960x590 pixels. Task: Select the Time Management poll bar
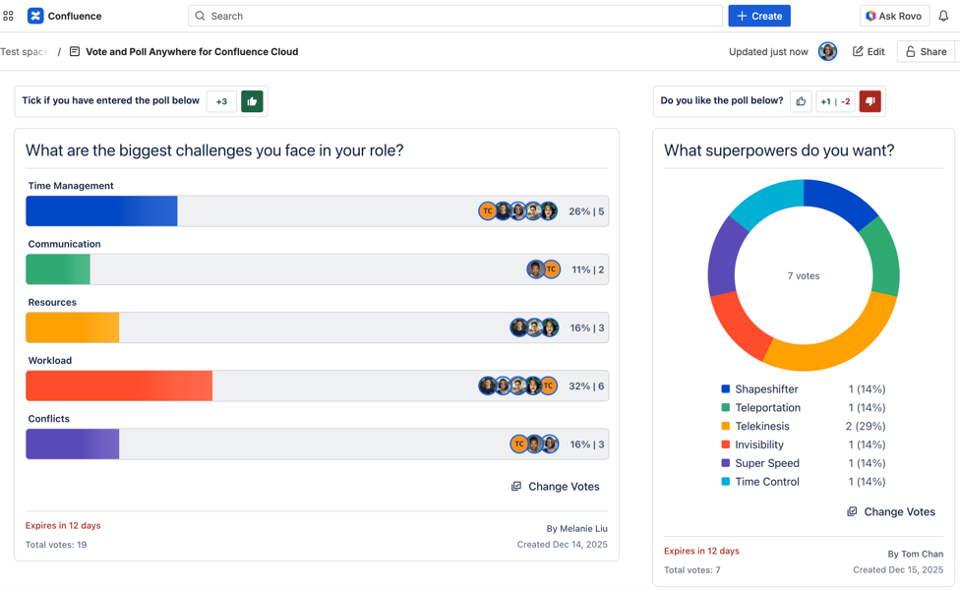coord(317,211)
